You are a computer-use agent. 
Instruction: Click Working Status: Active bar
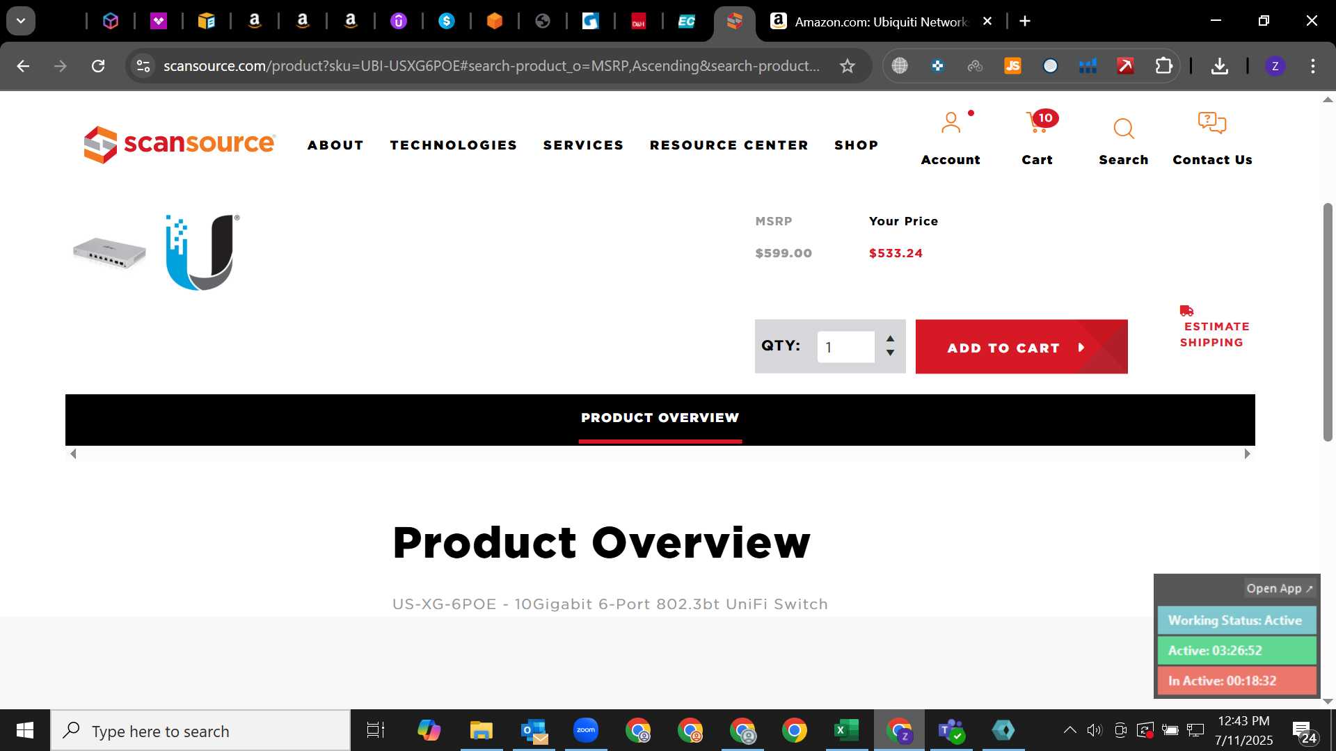tap(1236, 620)
